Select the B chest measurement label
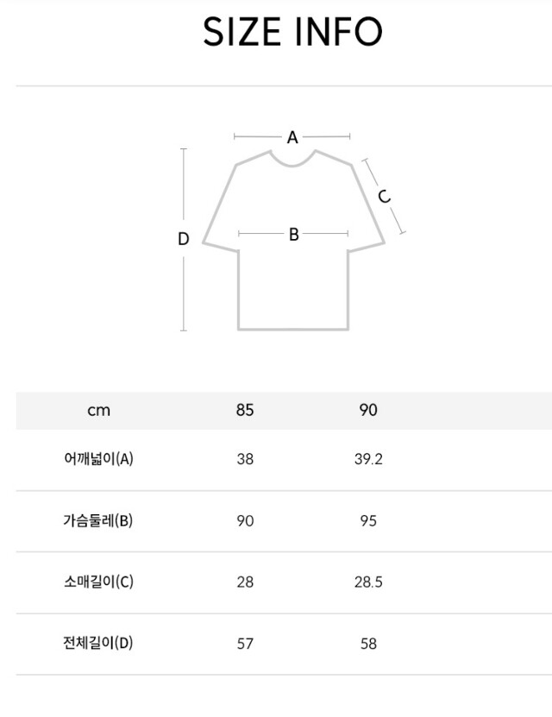The width and height of the screenshot is (552, 717). tap(294, 235)
